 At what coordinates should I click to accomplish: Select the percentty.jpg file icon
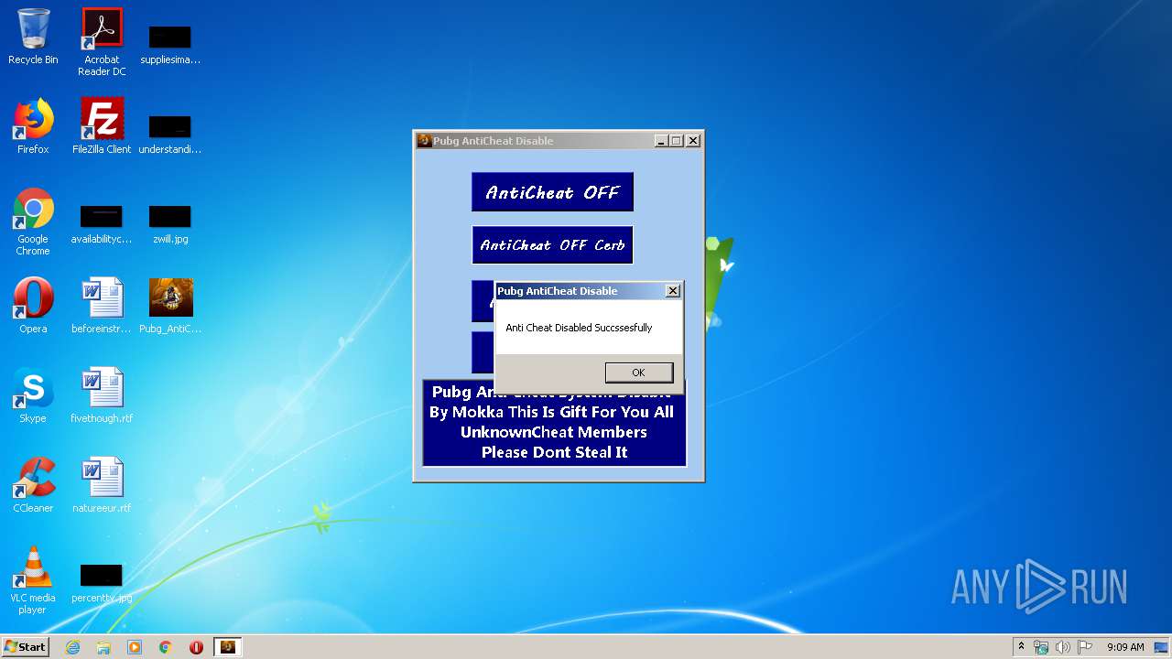[x=102, y=583]
